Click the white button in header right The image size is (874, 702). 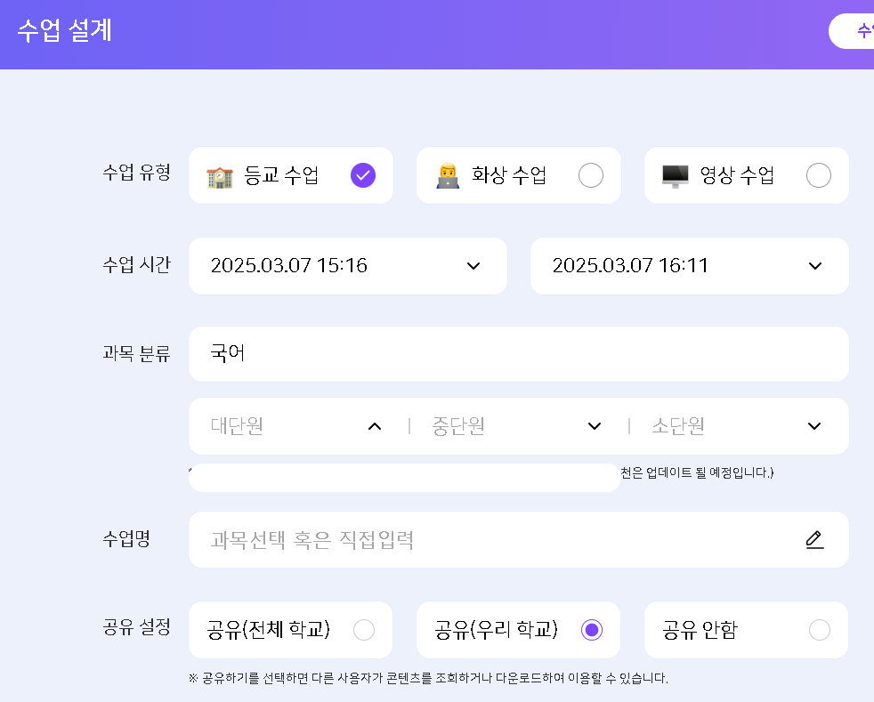pyautogui.click(x=853, y=31)
